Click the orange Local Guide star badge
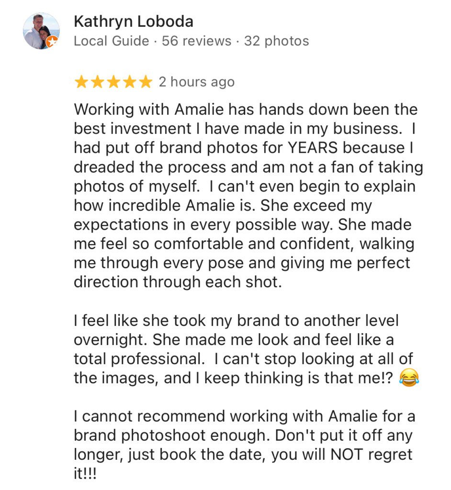 pyautogui.click(x=52, y=42)
